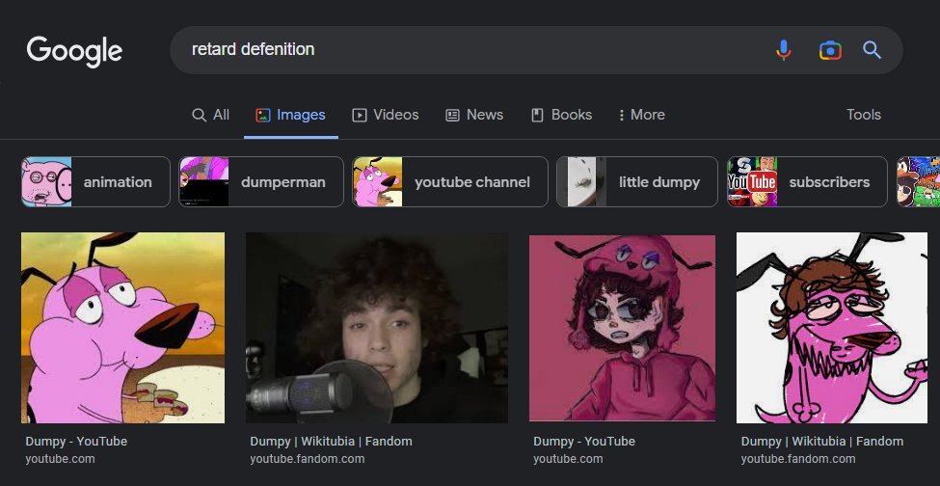Screen dimensions: 940x486
Task: Open first 'Dumpy | Wikitubia | Fandom' title
Action: coord(331,441)
